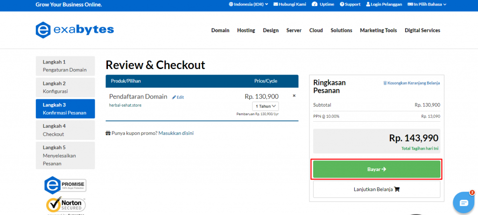Open the Digital Services menu
The image size is (478, 215).
click(x=422, y=30)
